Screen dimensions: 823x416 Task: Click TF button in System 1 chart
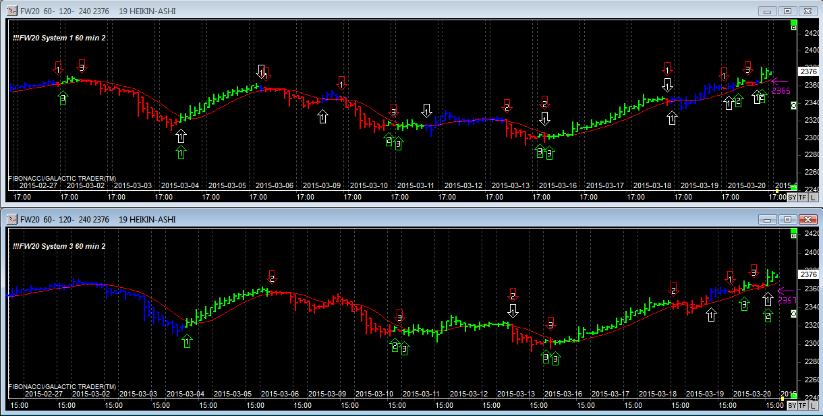(802, 198)
